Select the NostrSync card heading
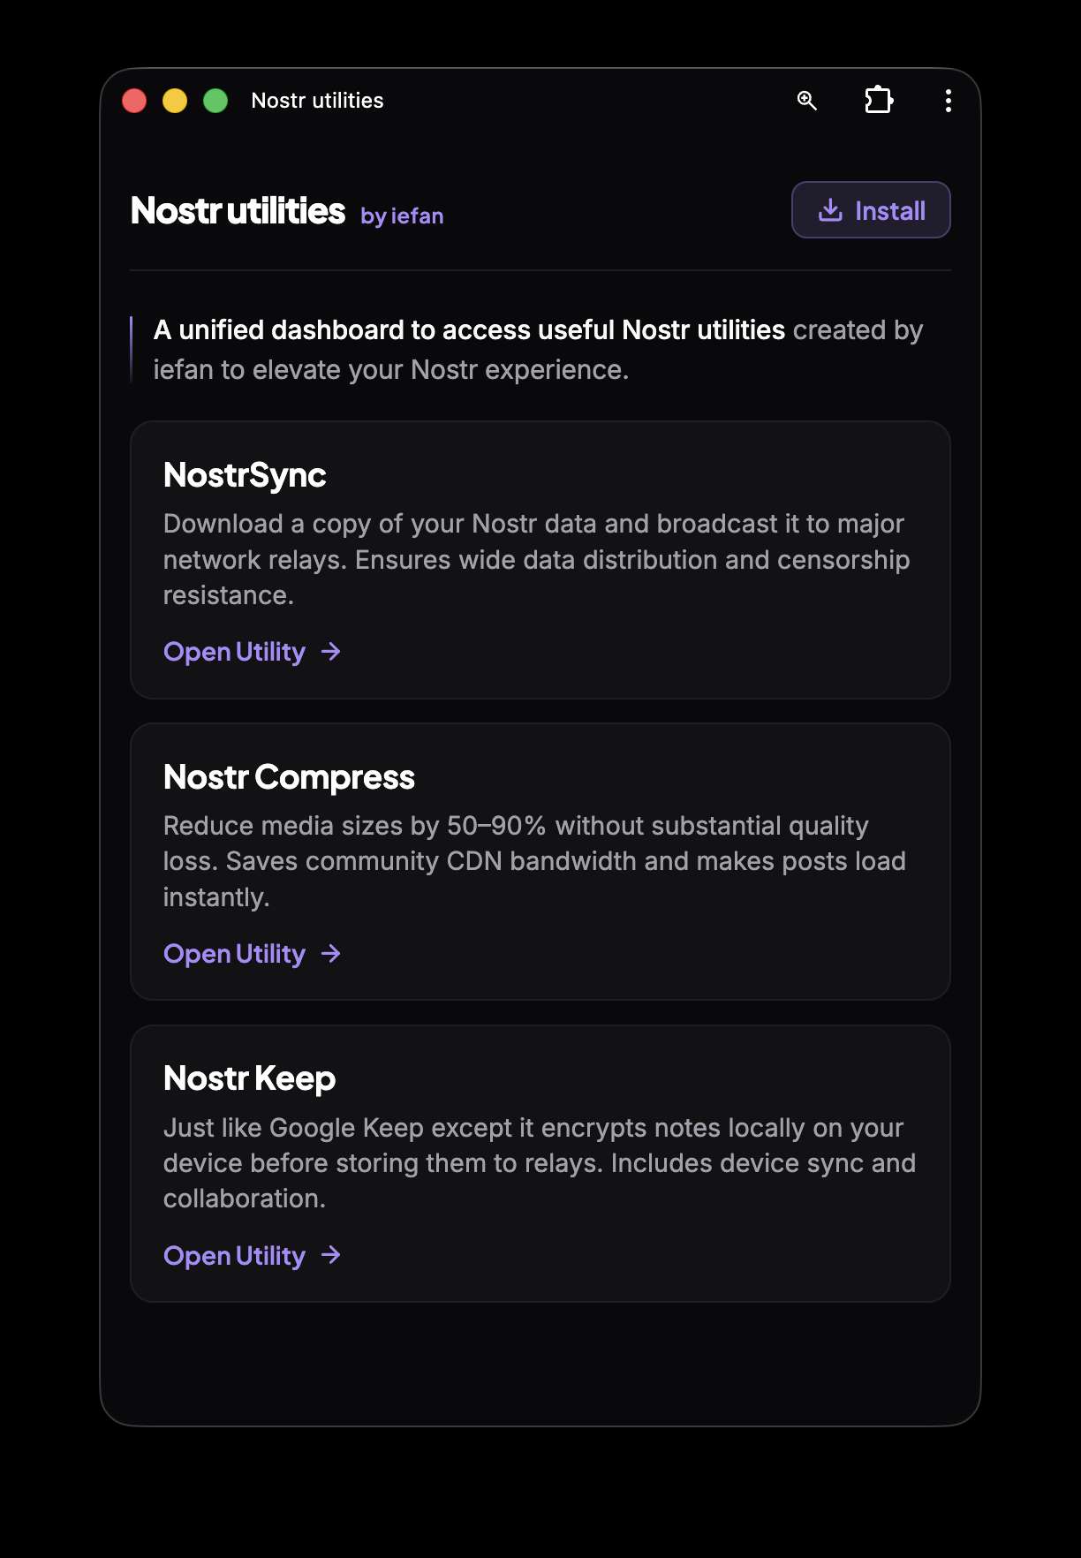Image resolution: width=1081 pixels, height=1558 pixels. 245,476
